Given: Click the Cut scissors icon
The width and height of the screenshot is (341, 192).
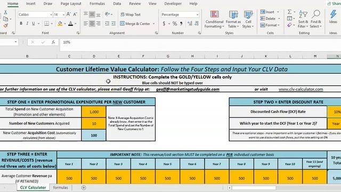Looking at the screenshot, I should click(x=5, y=12).
